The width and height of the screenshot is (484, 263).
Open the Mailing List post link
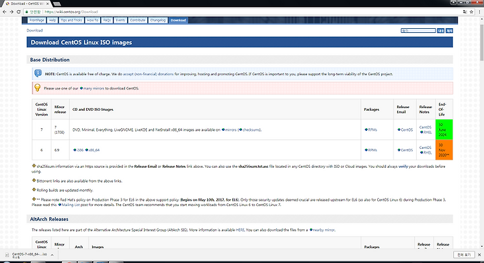pyautogui.click(x=69, y=205)
